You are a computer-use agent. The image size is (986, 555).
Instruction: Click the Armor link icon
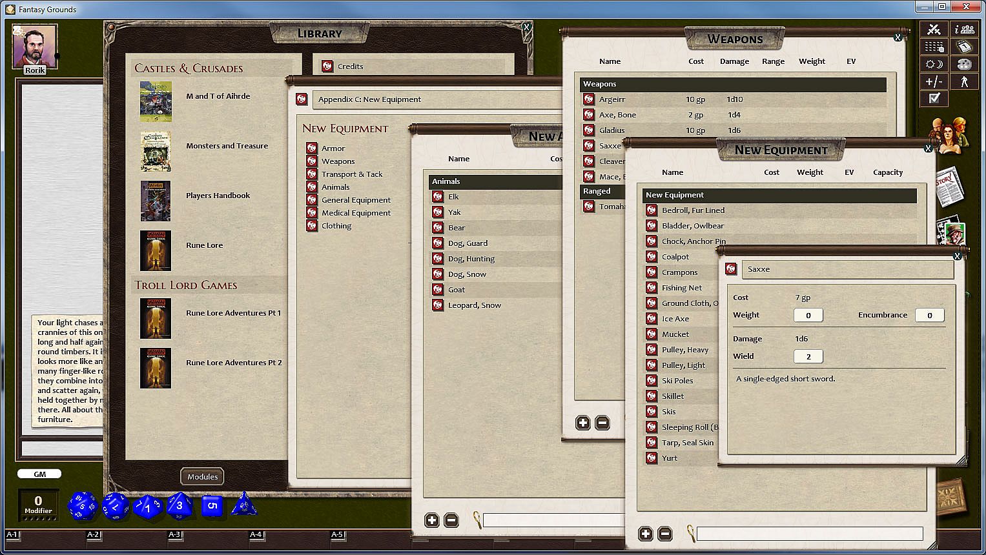point(312,148)
